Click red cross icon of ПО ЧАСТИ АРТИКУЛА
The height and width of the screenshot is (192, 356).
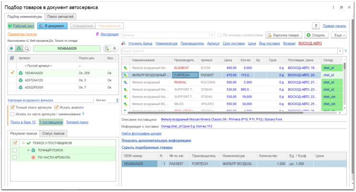coord(34,158)
